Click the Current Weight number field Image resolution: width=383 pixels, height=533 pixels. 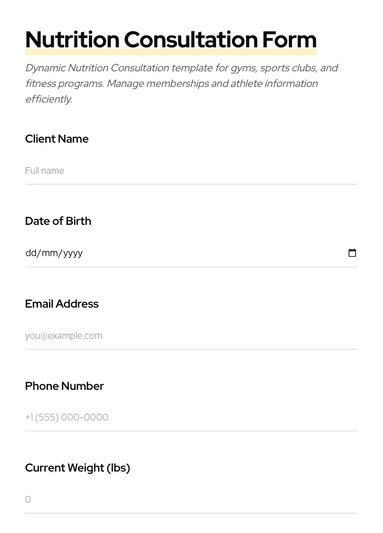pos(191,500)
